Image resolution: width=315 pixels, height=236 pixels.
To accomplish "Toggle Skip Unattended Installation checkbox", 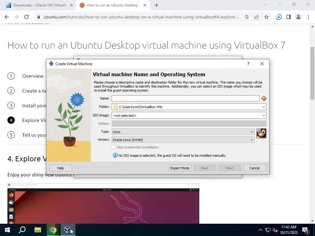I will click(114, 147).
